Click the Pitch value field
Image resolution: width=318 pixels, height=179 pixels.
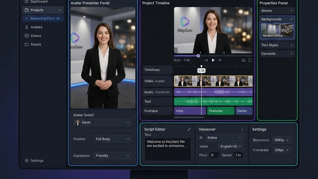tap(214, 155)
